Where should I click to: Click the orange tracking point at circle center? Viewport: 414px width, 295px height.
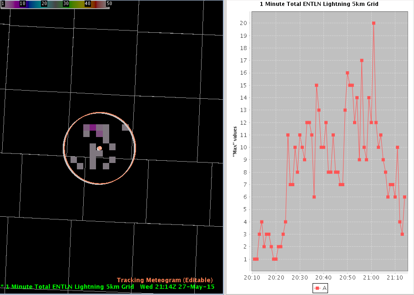coord(99,148)
